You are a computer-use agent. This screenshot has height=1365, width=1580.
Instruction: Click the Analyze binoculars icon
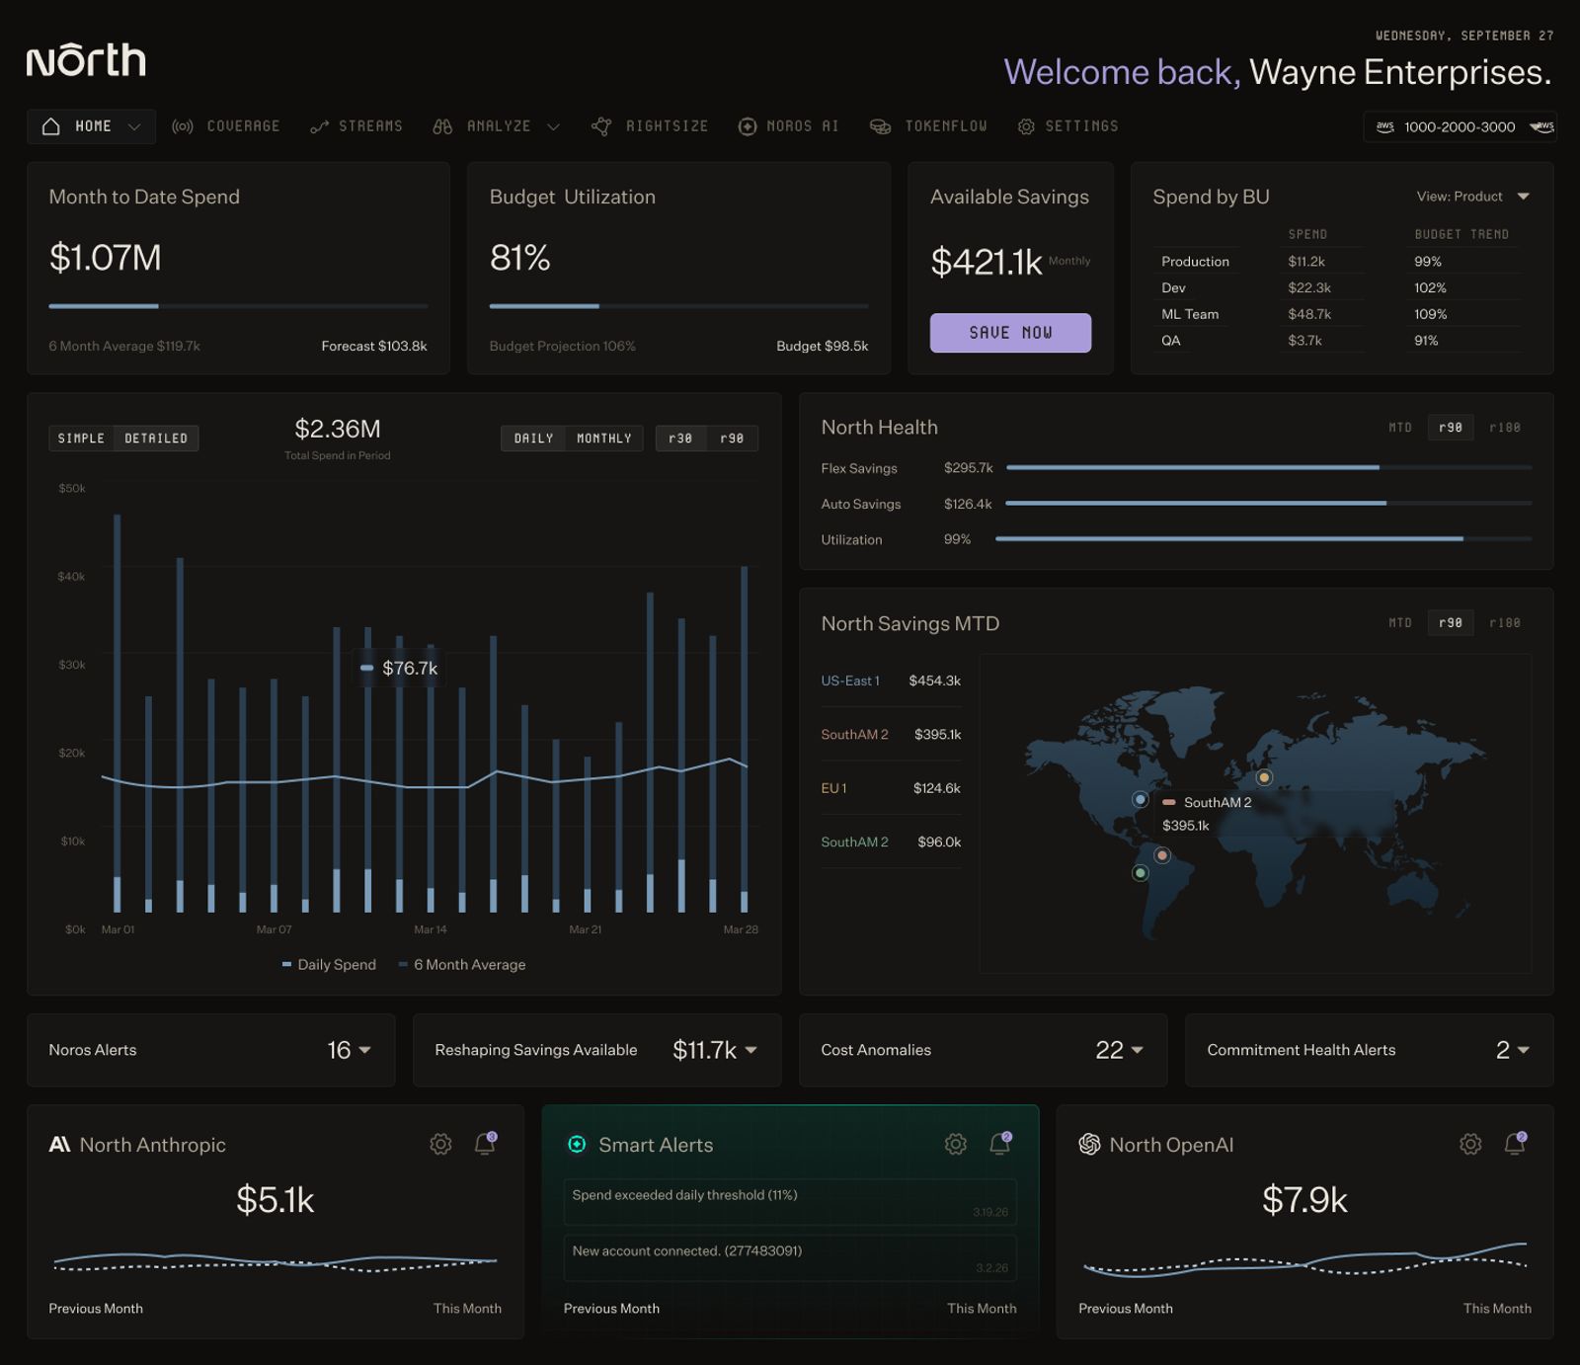coord(442,126)
